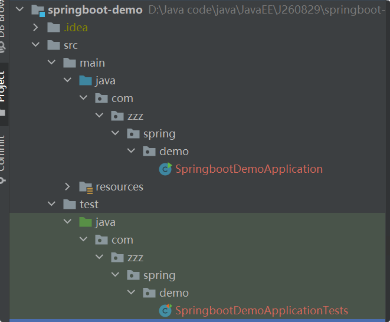Click the main folder icon
This screenshot has width=390, height=322.
[x=70, y=63]
